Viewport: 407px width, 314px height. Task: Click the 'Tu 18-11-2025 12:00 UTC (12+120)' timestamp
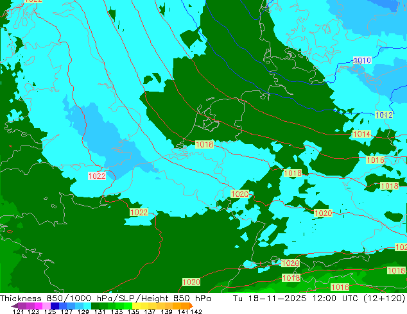[x=319, y=299]
